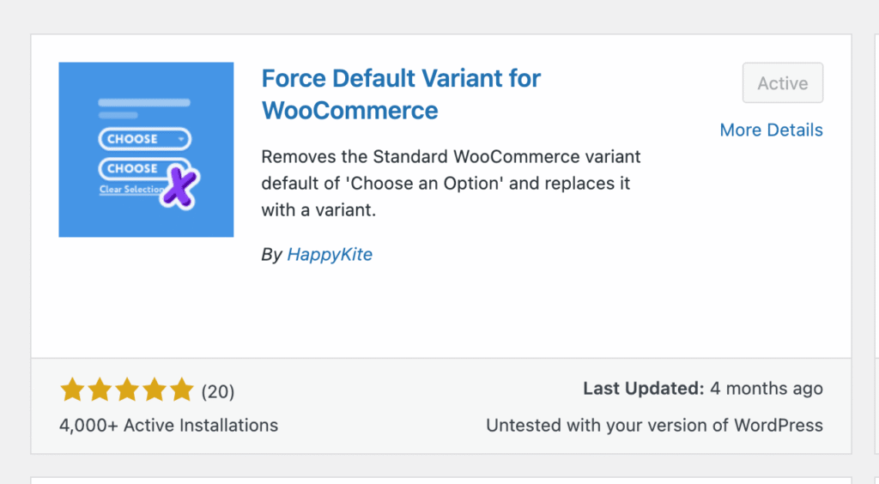Click the fifth rating star

[x=182, y=391]
